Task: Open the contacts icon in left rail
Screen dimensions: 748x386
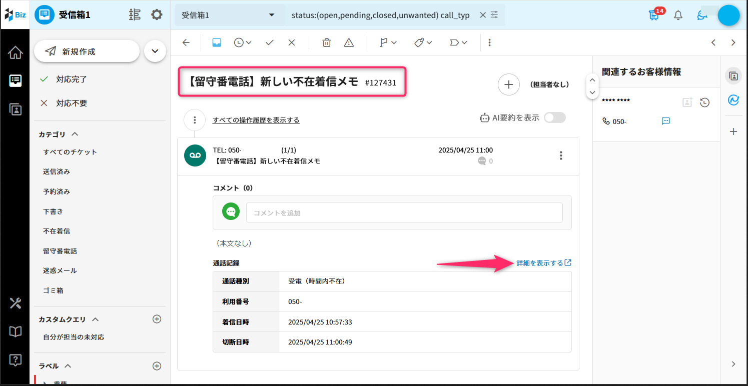Action: pyautogui.click(x=15, y=109)
